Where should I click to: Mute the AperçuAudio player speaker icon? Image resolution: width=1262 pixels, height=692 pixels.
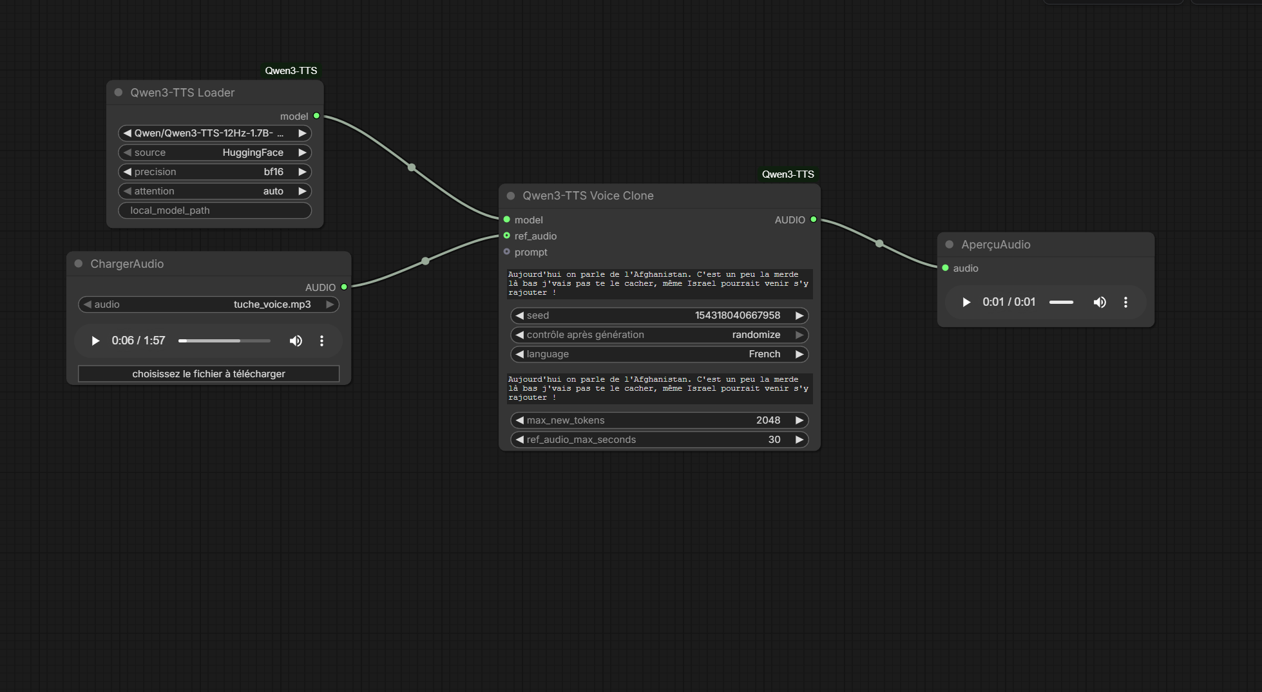[1100, 302]
